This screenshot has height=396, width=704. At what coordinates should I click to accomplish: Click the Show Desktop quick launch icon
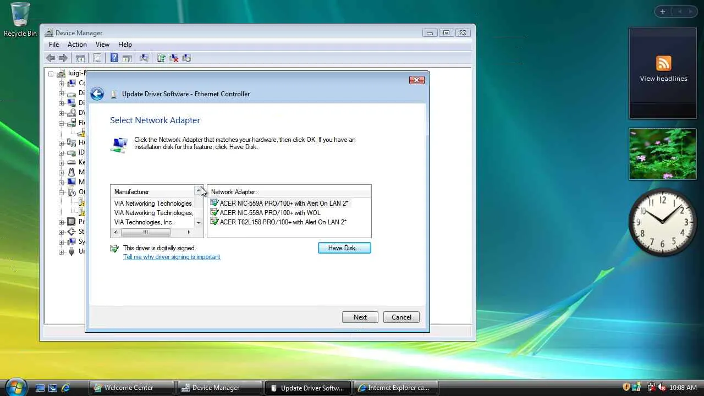point(40,388)
